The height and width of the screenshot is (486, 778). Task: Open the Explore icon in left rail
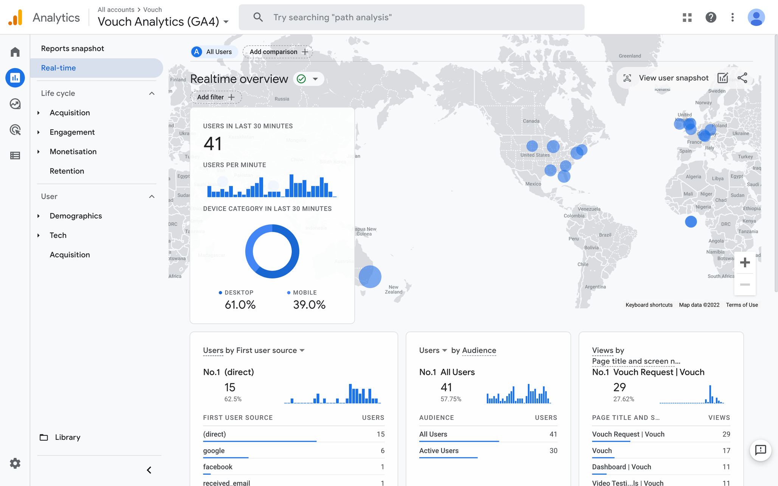[x=15, y=104]
